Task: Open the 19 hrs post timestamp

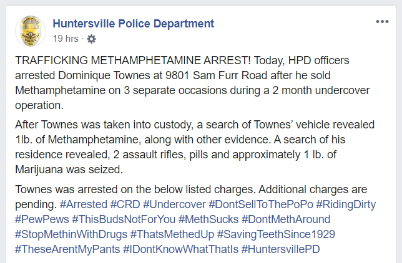Action: point(66,39)
